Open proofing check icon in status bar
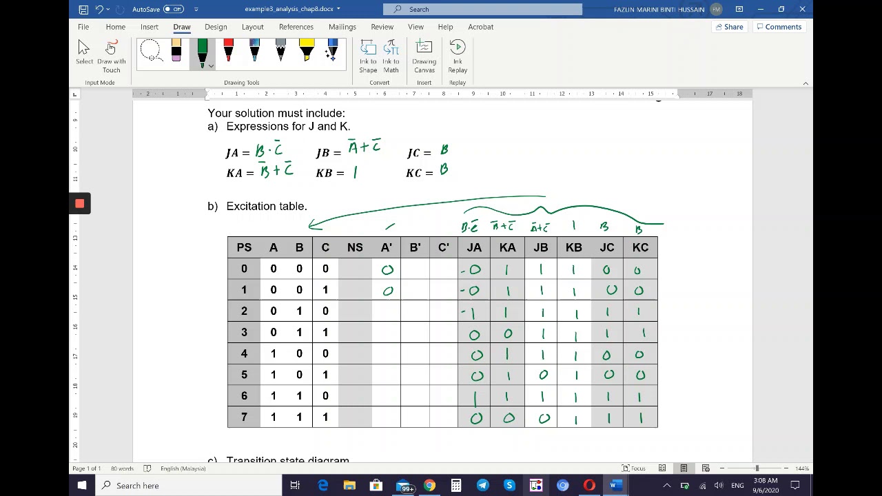 point(147,468)
